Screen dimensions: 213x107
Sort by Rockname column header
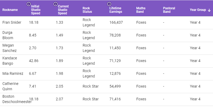10,10
